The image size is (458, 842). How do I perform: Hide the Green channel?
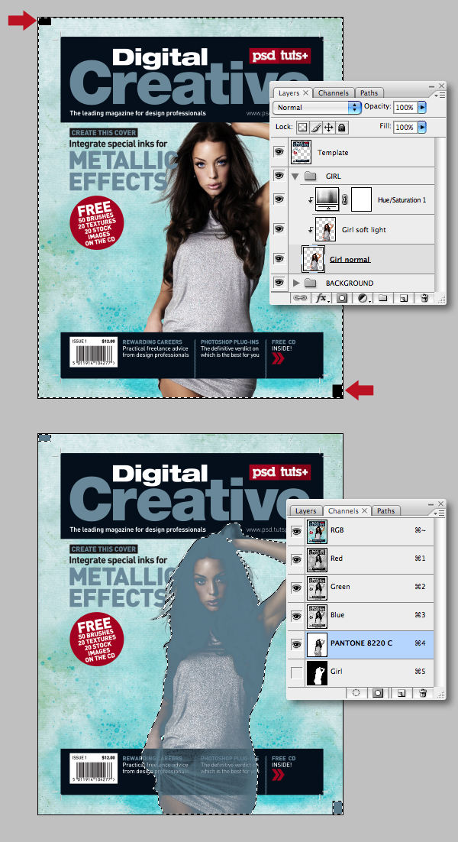point(297,588)
